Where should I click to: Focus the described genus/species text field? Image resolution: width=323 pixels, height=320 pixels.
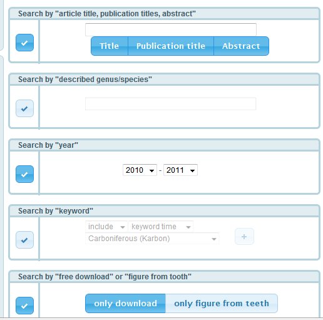[171, 104]
